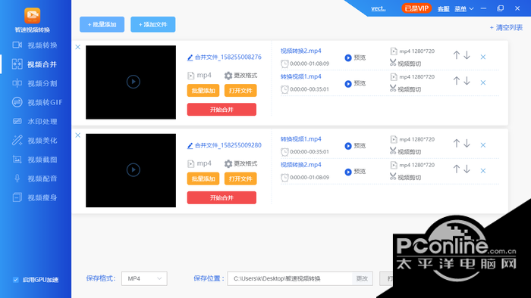Start merging with second 开始合并 button

pyautogui.click(x=222, y=197)
